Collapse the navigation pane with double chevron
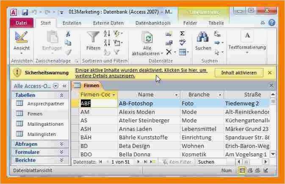285x184 pixels. (x=64, y=86)
